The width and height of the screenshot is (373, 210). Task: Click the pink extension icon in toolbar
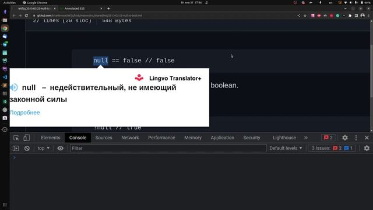[312, 16]
